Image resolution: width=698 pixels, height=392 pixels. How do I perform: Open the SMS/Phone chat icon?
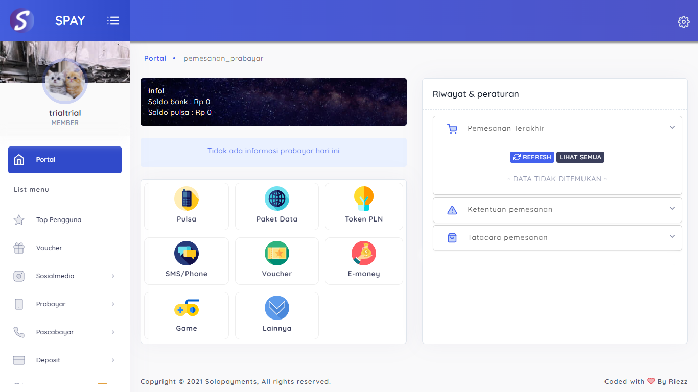tap(187, 254)
